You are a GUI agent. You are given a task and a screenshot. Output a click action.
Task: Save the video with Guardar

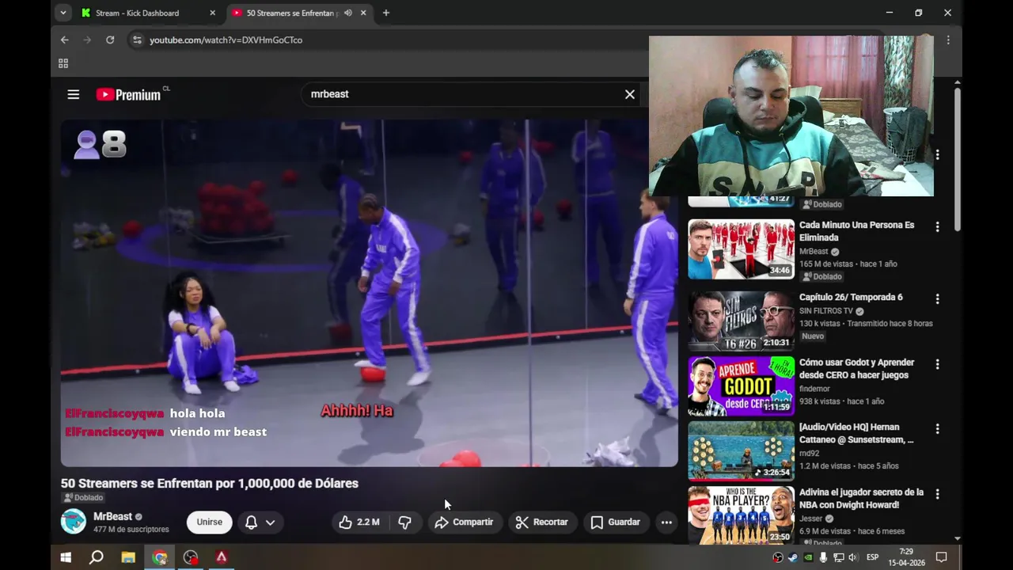click(615, 522)
